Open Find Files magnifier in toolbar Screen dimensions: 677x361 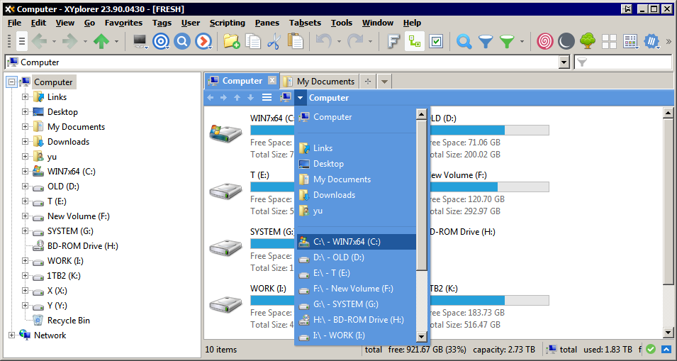pyautogui.click(x=464, y=41)
